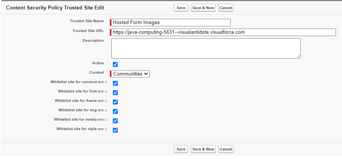Click help icon beside style-src label

pyautogui.click(x=106, y=129)
